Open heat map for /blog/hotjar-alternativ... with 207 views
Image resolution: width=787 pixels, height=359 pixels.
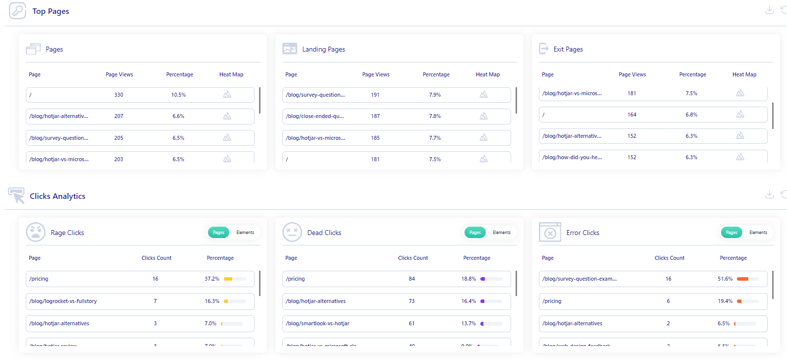pyautogui.click(x=227, y=116)
